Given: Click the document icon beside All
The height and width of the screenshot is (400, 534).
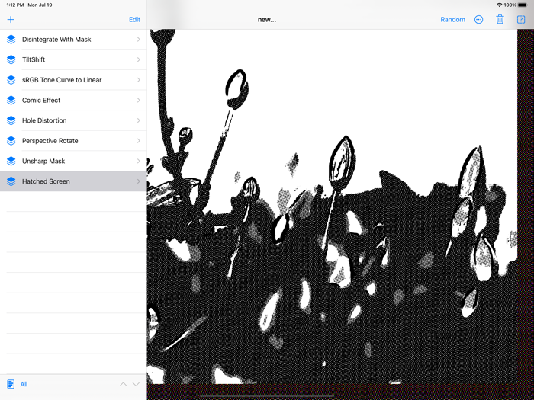Looking at the screenshot, I should [x=11, y=384].
